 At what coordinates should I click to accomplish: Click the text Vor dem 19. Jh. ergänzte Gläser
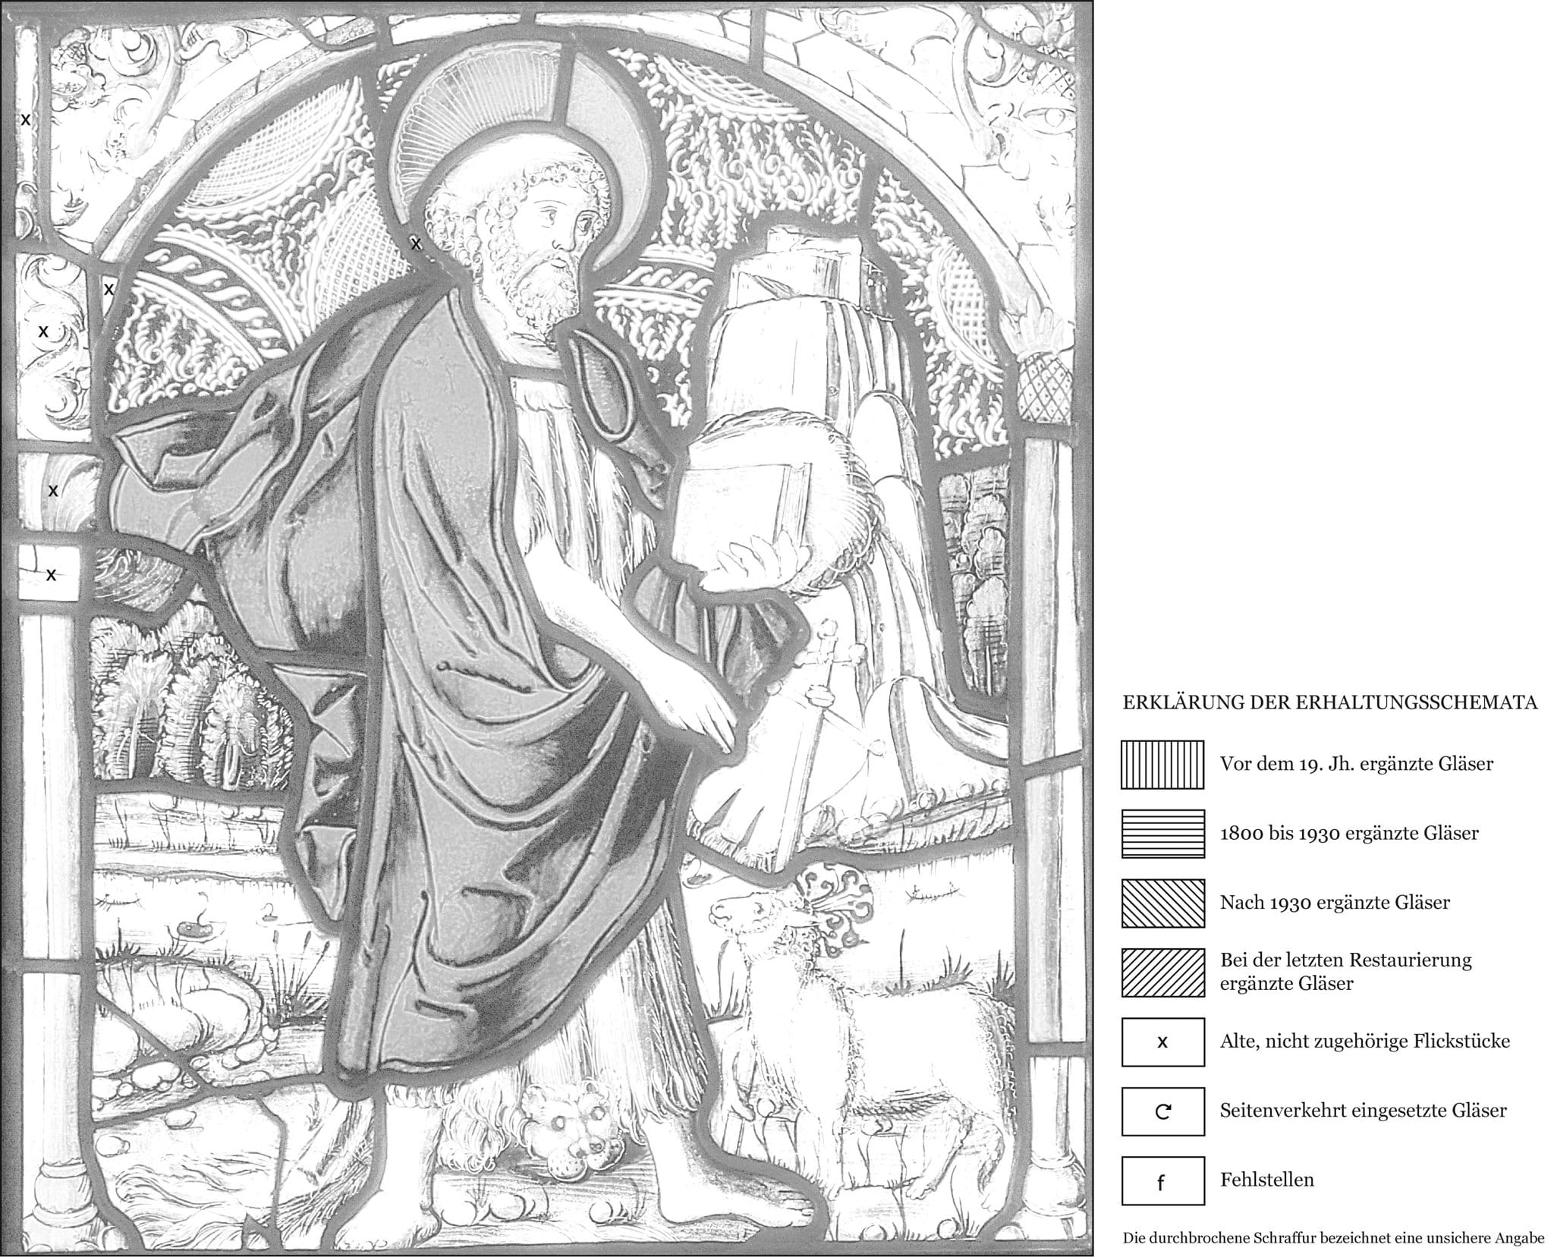(x=1356, y=764)
